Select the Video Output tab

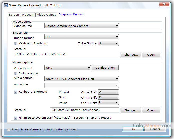[x=46, y=15]
